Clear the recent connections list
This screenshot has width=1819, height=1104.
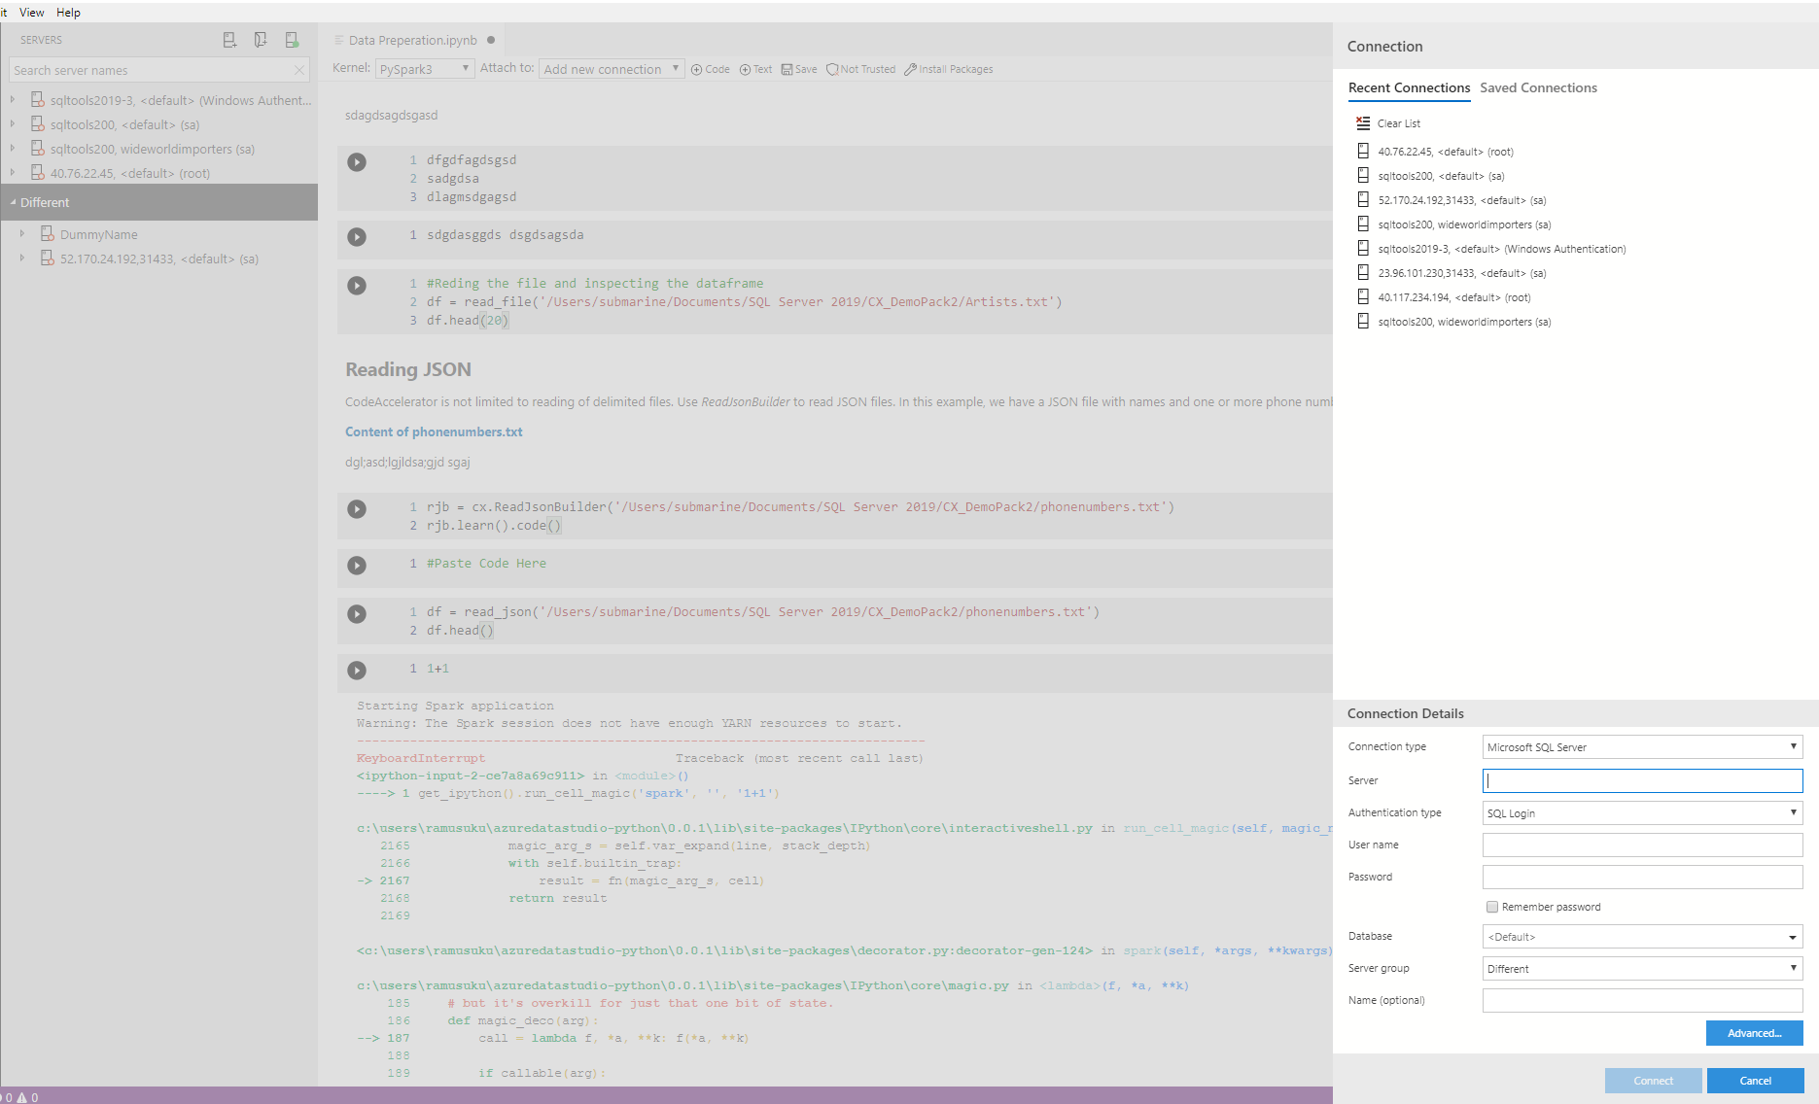[1388, 123]
